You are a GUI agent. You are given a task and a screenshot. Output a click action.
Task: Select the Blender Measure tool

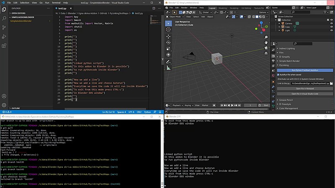pyautogui.click(x=168, y=68)
